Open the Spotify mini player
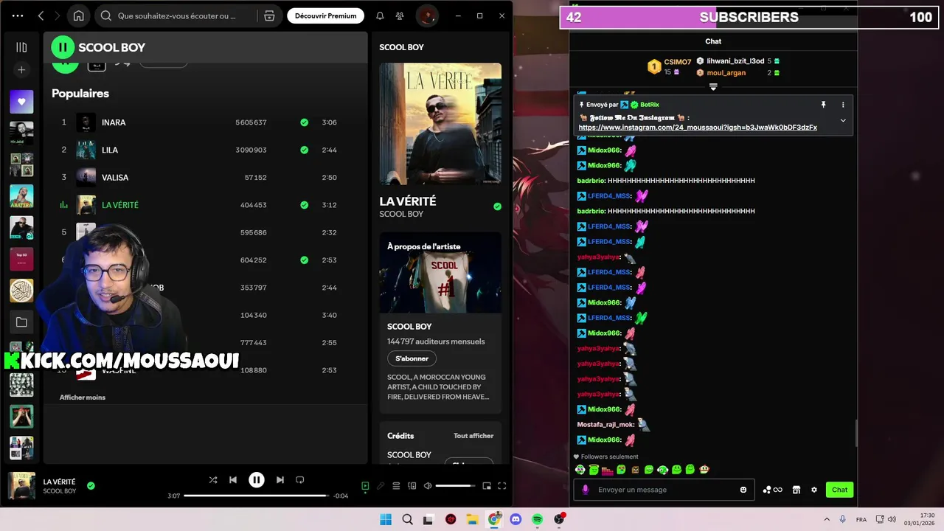 pyautogui.click(x=487, y=486)
